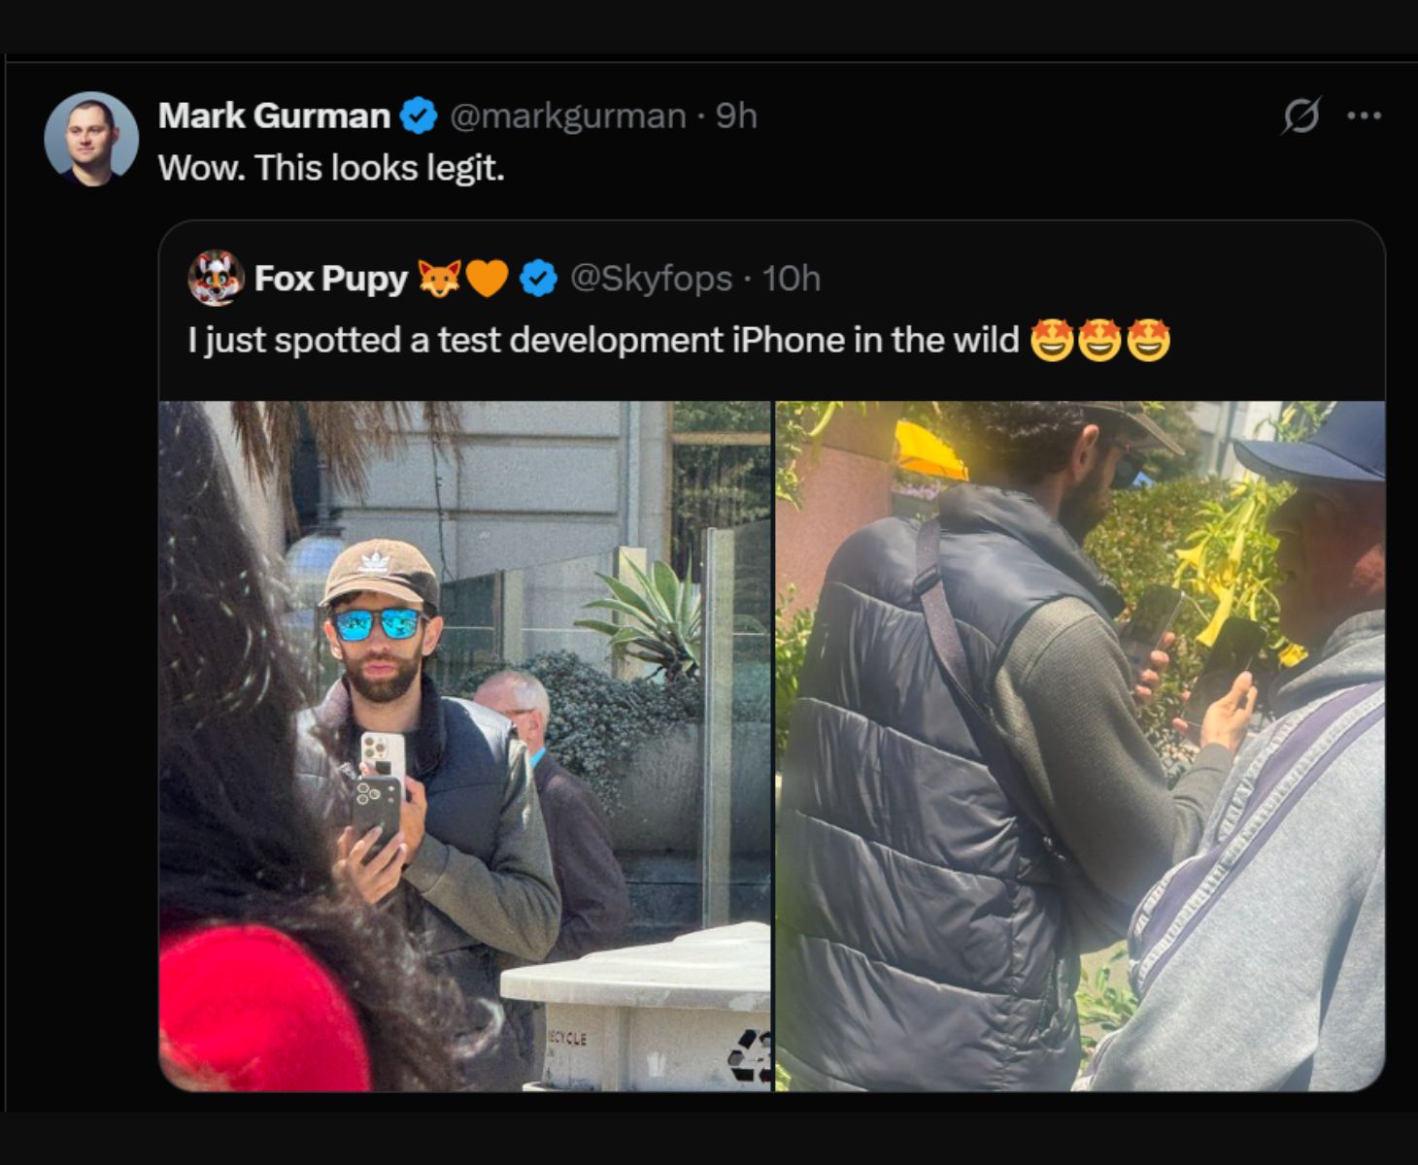Click the 10h quoted tweet timestamp
Screen dimensions: 1418x1165
click(792, 279)
